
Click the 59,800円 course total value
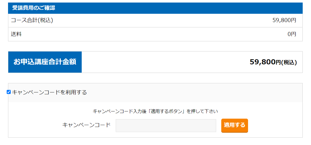[x=284, y=20]
